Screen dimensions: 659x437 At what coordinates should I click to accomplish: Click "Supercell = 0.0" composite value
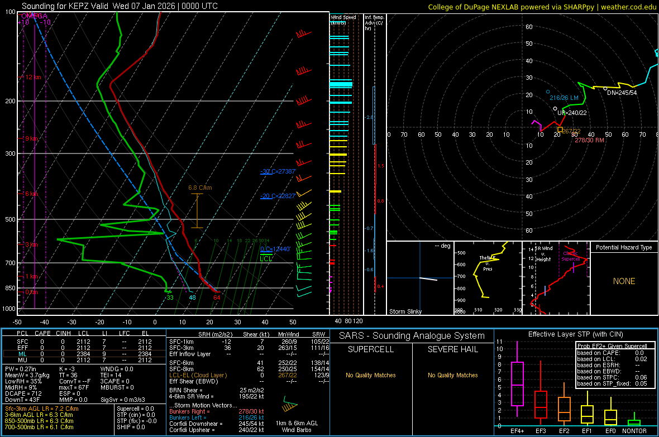(x=135, y=409)
